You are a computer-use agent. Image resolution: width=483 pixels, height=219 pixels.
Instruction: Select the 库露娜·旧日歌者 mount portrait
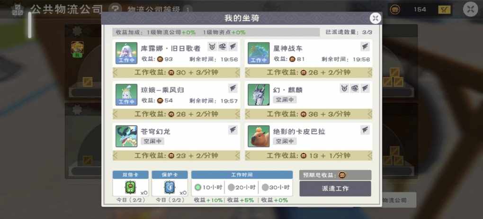(x=126, y=53)
